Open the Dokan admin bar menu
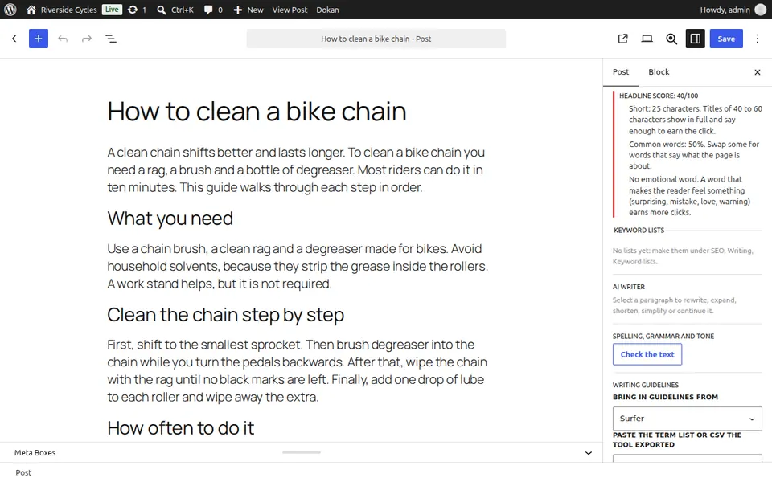Image resolution: width=772 pixels, height=482 pixels. 327,10
